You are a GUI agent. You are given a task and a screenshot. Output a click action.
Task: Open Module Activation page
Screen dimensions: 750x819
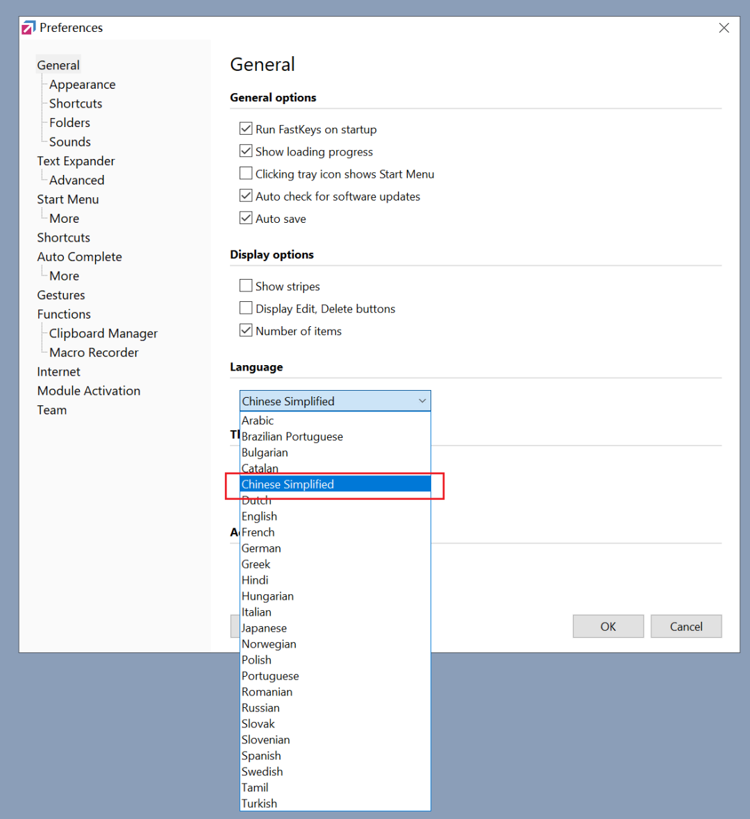[88, 391]
